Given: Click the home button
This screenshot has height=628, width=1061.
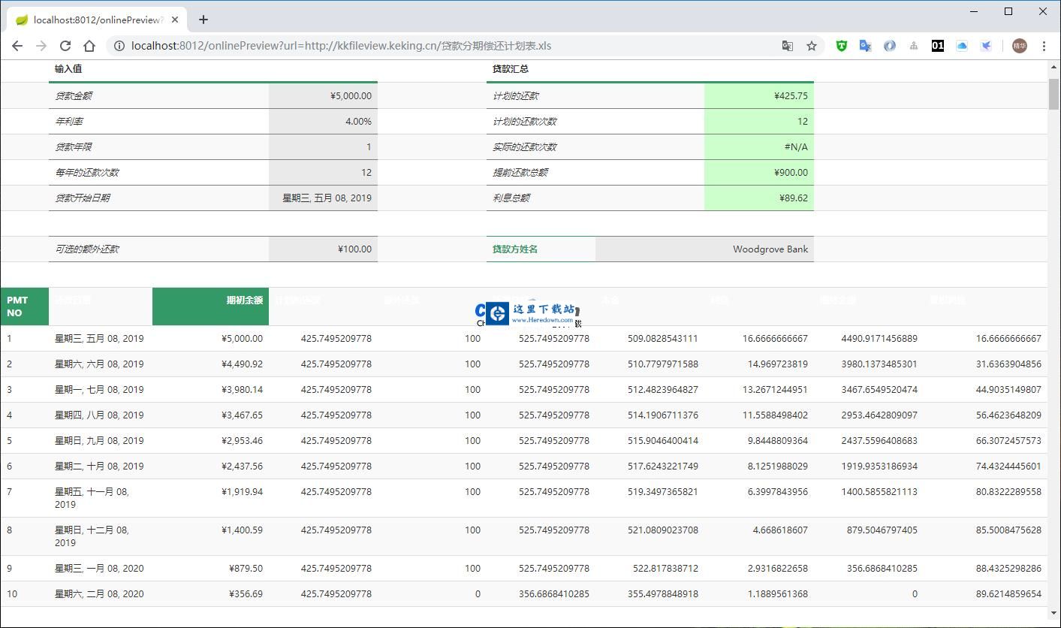Looking at the screenshot, I should tap(89, 46).
